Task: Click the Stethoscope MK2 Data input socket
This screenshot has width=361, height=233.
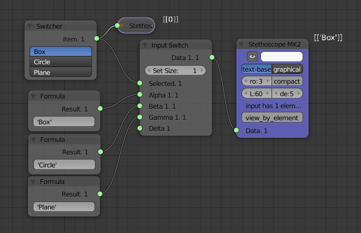Action: [x=236, y=130]
